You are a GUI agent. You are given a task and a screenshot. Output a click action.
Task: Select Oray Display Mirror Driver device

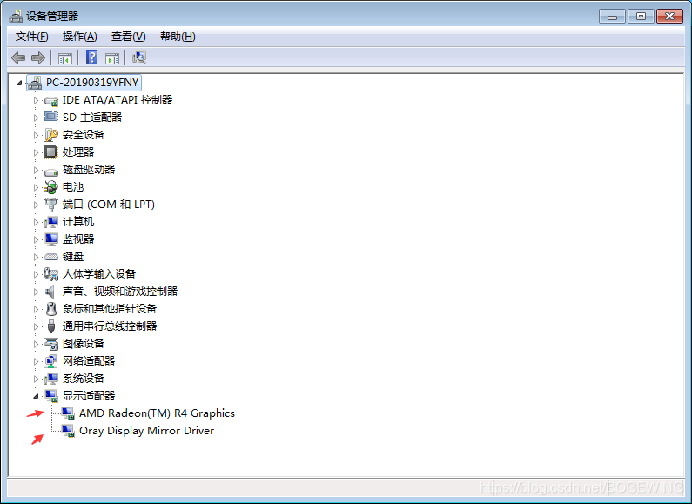coord(146,431)
